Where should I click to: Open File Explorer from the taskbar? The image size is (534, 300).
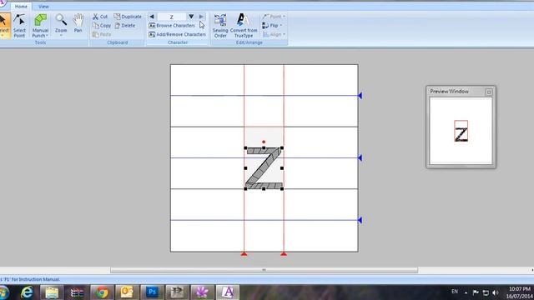52,292
